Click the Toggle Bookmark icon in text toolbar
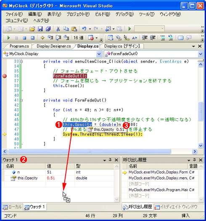The width and height of the screenshot is (206, 221). click(x=181, y=38)
